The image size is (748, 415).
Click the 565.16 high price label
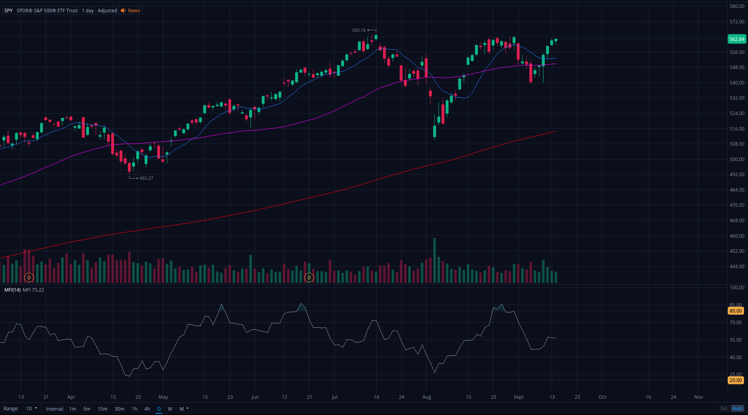[x=359, y=30]
